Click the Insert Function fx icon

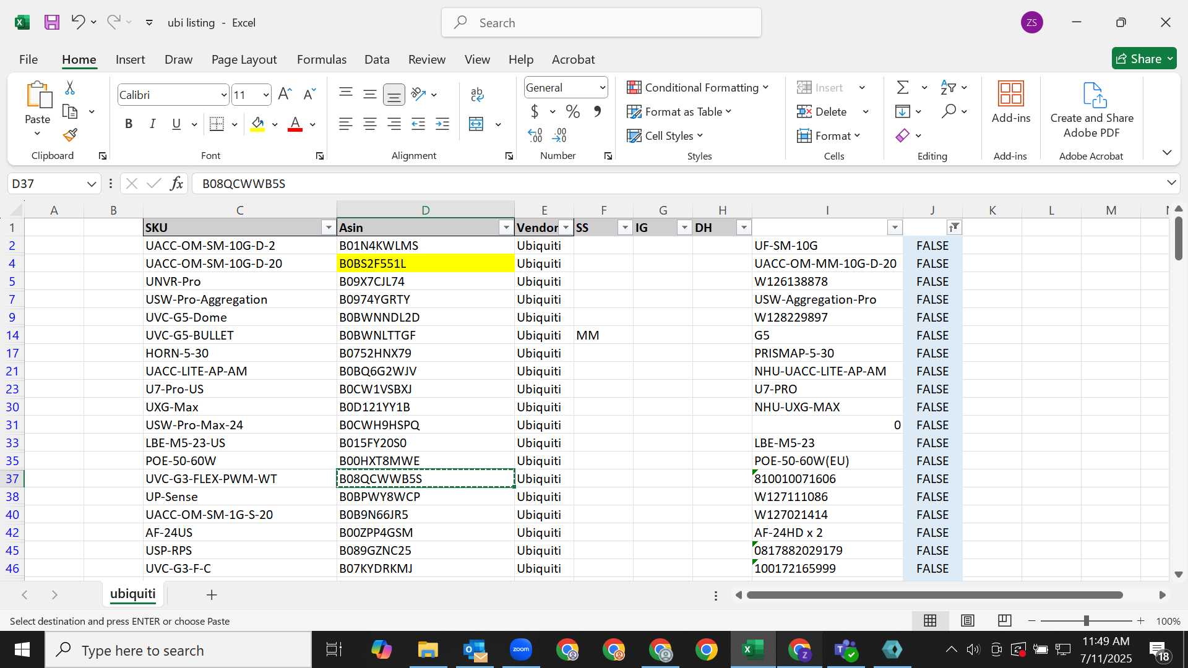(x=176, y=183)
